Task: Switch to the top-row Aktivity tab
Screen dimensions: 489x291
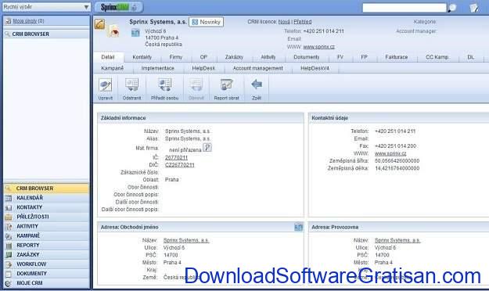Action: coord(268,57)
